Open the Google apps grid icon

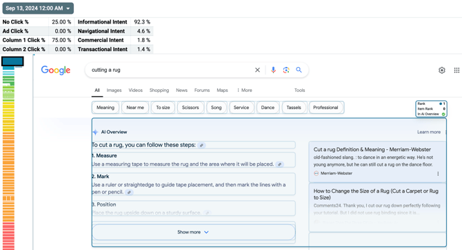click(x=456, y=70)
